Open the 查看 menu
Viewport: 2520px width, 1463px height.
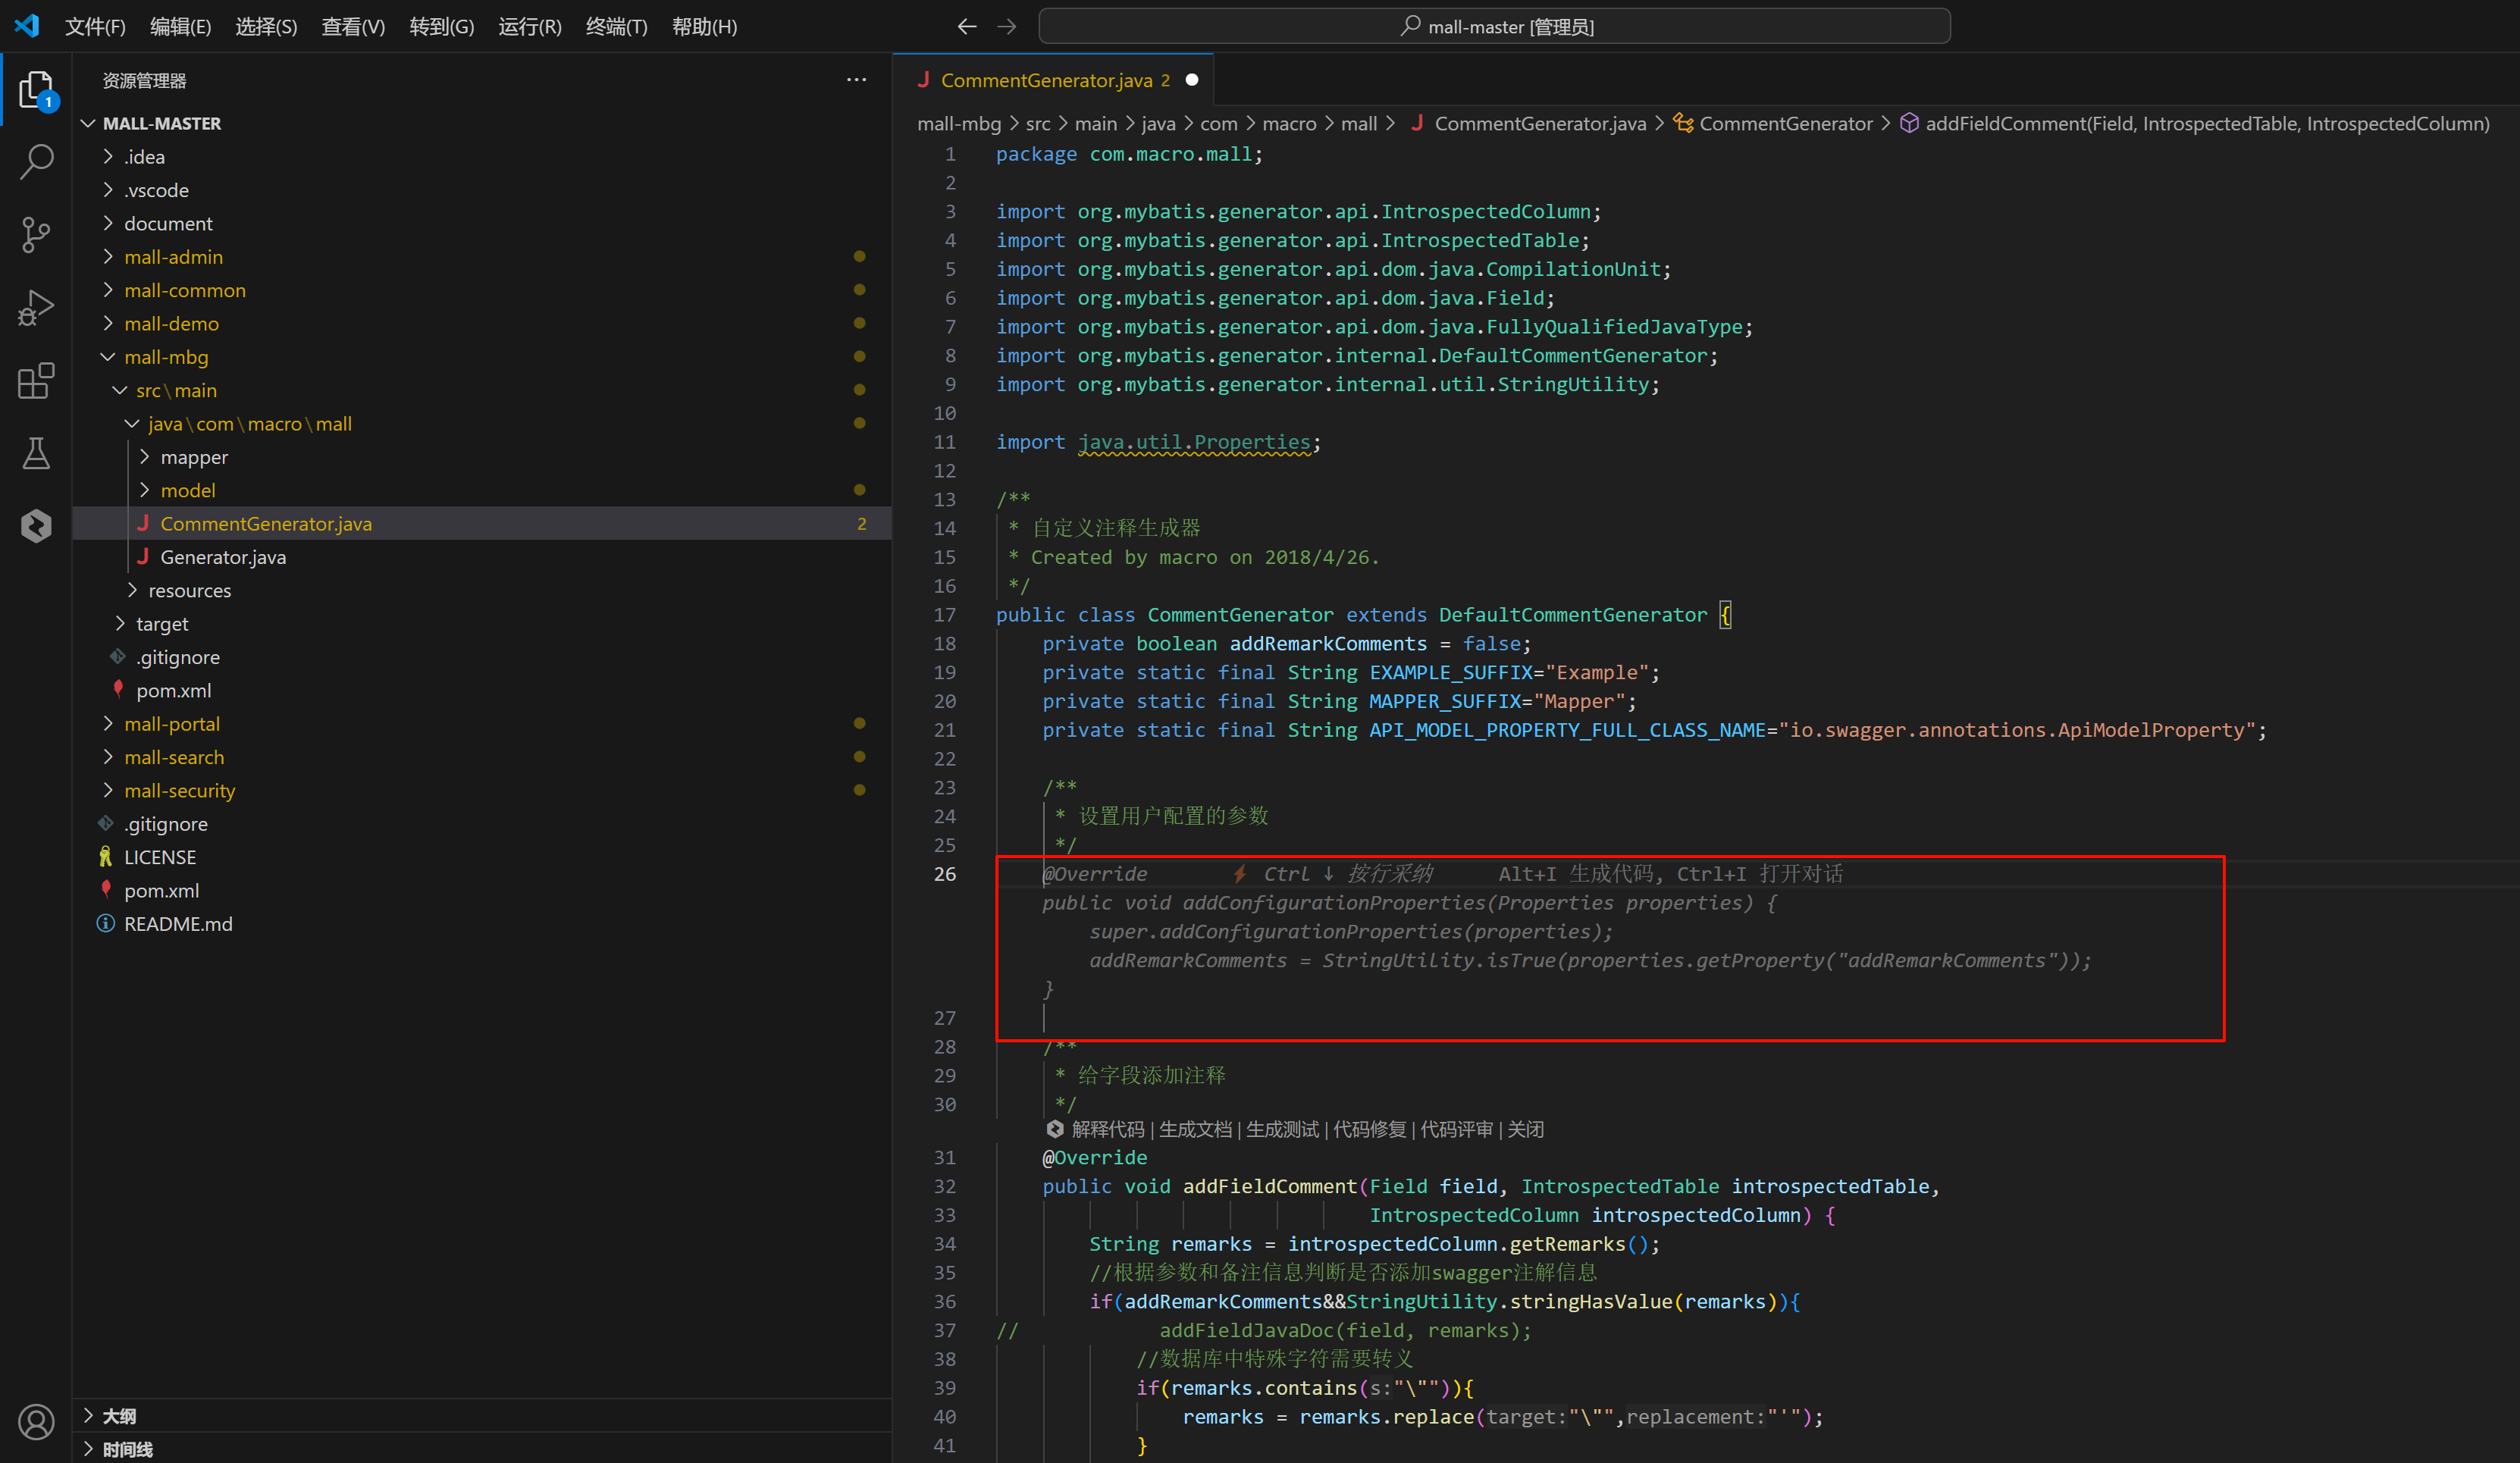pyautogui.click(x=352, y=26)
